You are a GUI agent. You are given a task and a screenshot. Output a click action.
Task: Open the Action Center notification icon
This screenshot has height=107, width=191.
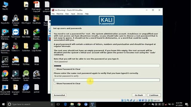pos(187,104)
